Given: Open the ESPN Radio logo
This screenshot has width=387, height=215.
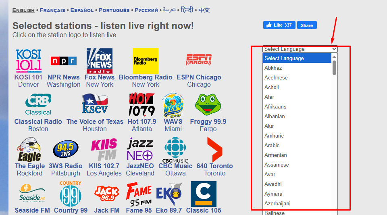Looking at the screenshot, I should pyautogui.click(x=199, y=59).
